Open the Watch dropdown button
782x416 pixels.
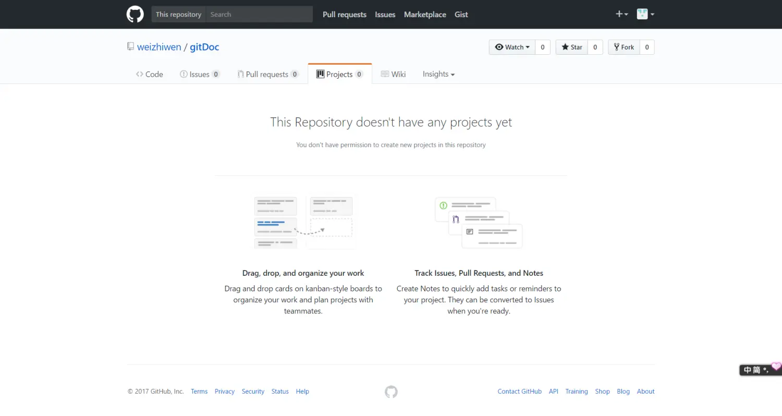point(512,47)
